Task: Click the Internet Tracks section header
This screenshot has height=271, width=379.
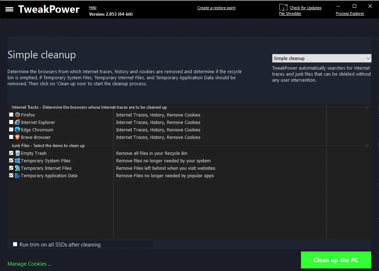Action: (89, 107)
